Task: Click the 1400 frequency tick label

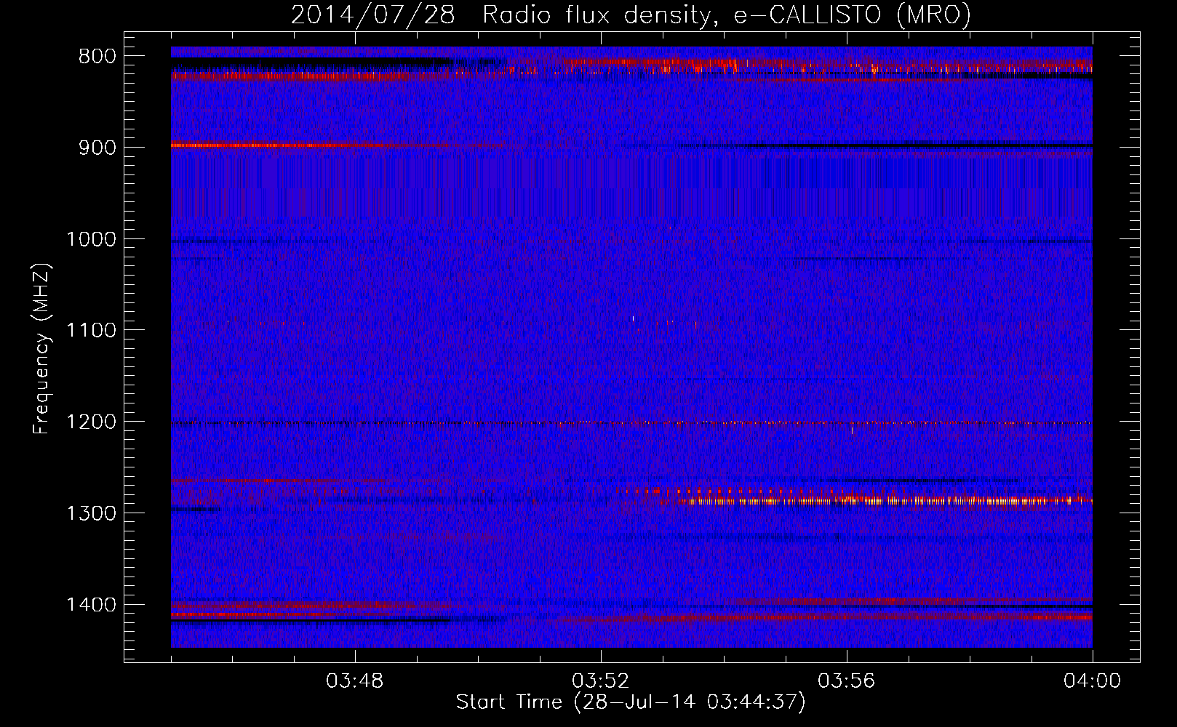Action: pos(91,605)
